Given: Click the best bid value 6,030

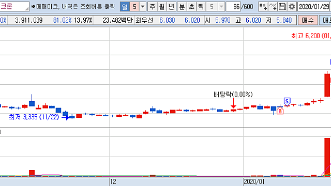Looking at the screenshot, I should pyautogui.click(x=167, y=20).
